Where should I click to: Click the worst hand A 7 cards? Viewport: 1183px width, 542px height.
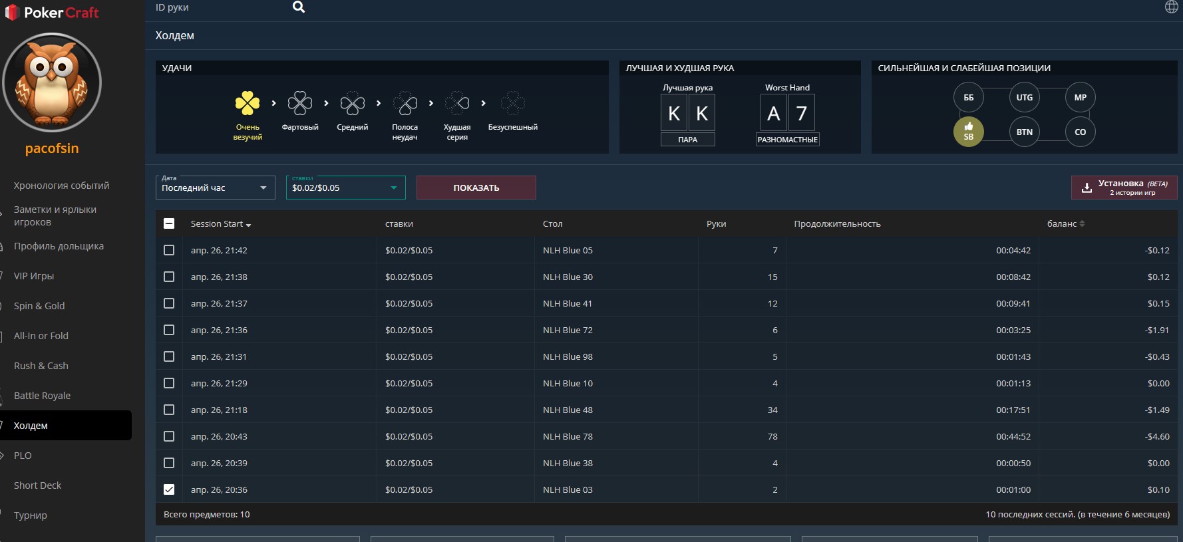(787, 113)
